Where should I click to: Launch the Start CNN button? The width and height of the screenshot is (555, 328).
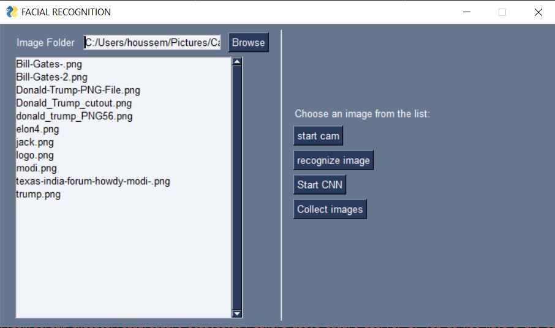point(320,185)
